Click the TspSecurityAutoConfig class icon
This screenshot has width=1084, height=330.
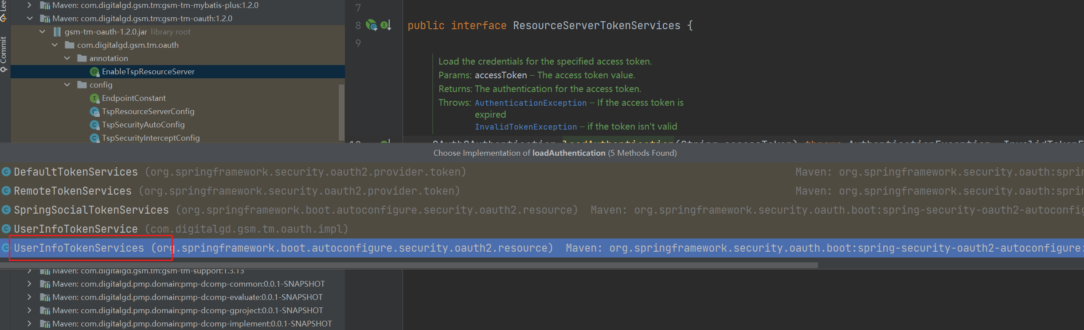pos(94,125)
